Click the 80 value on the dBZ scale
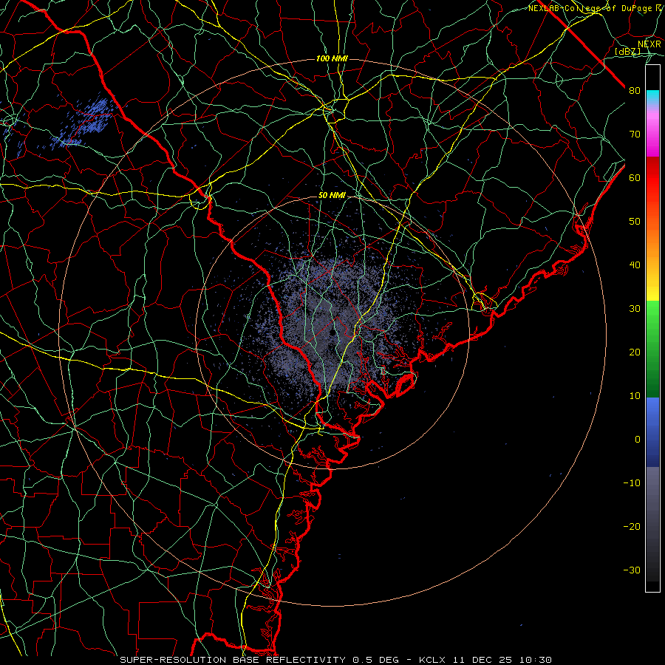Screen dimensions: 665x665 click(635, 91)
